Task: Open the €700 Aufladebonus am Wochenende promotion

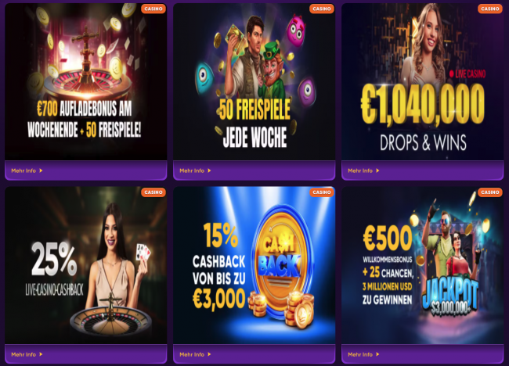Action: [85, 81]
